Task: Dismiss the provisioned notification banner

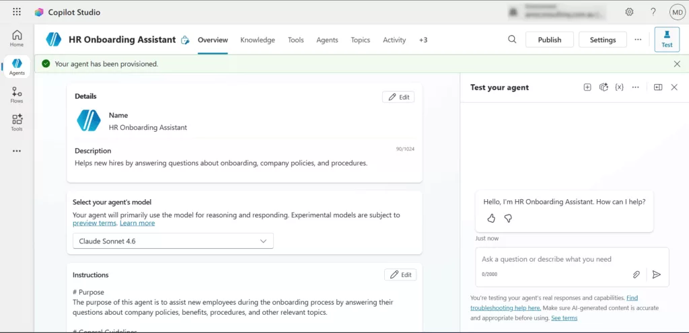Action: point(677,64)
